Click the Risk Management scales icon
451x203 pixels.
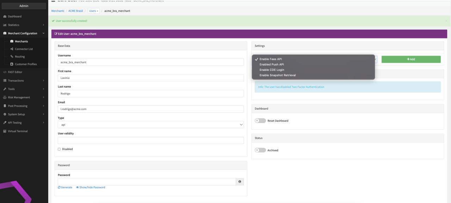[5, 98]
